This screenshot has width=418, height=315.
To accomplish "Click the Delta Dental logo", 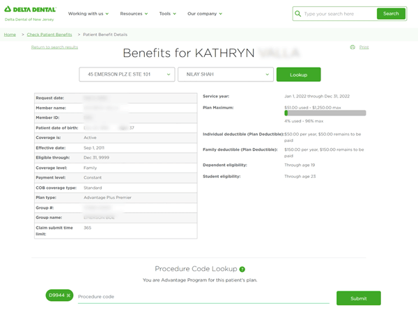I will point(30,9).
